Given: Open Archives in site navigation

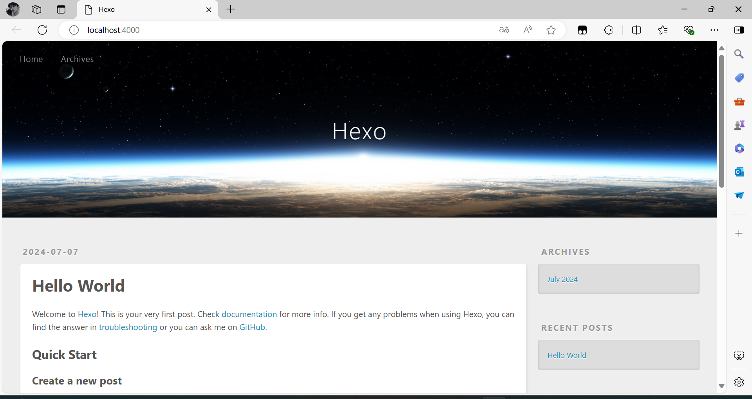Looking at the screenshot, I should [x=77, y=59].
